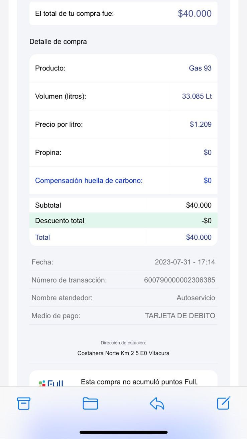Tap the purchase total $40.000 at top
Viewport: 247px width, 439px height.
coord(195,13)
